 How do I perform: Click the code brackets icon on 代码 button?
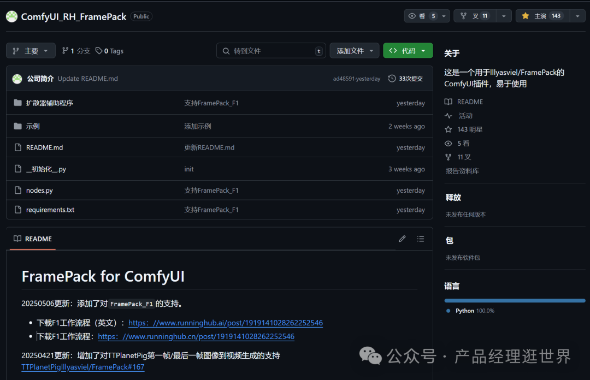[x=393, y=50]
